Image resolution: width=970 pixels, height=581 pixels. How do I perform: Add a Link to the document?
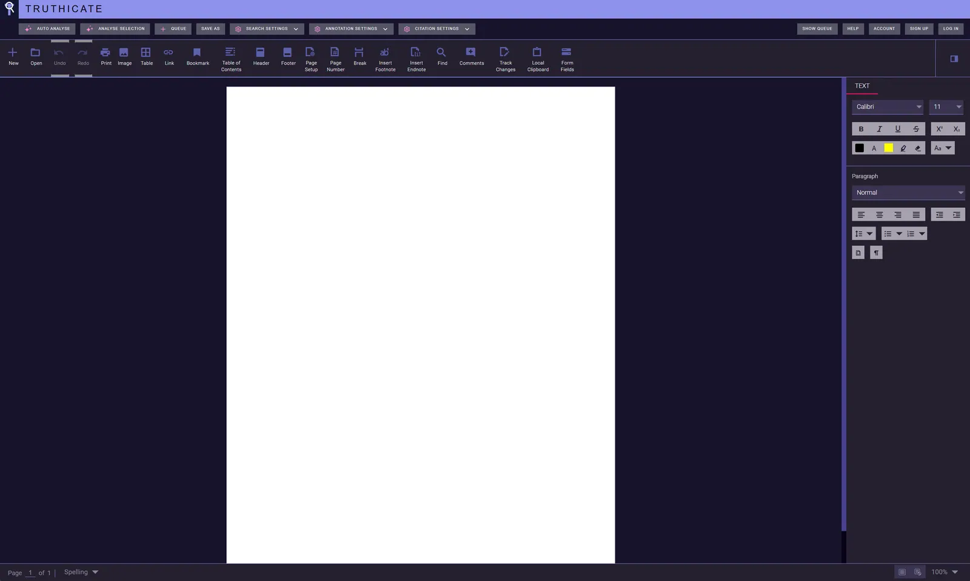coord(169,56)
